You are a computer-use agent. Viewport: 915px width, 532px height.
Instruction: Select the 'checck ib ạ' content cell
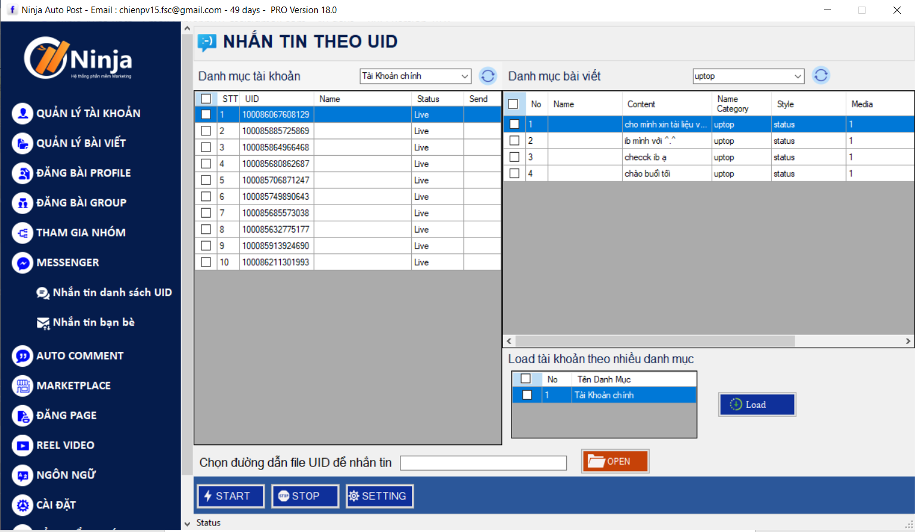666,157
